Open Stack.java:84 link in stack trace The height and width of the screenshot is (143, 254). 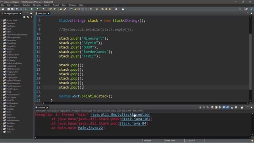133,124
